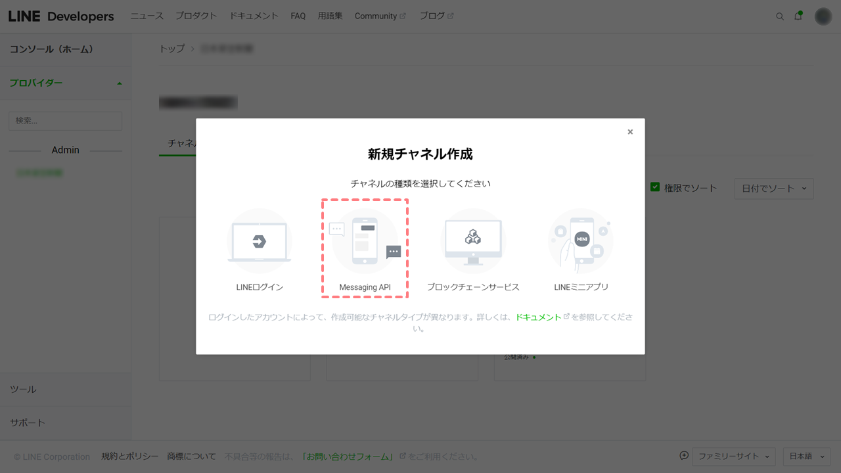
Task: Open 商標について footer link
Action: 191,457
